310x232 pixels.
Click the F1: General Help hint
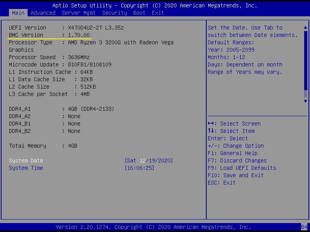tap(232, 153)
